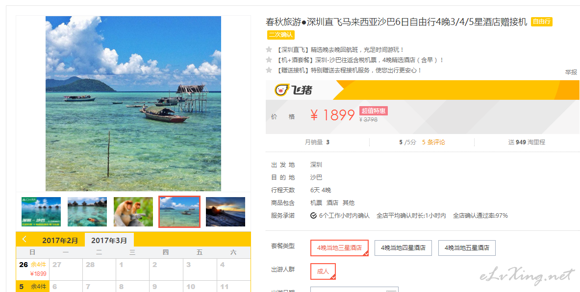Select 4晚当地三星酒店 package option
This screenshot has height=292, width=580.
tap(339, 247)
